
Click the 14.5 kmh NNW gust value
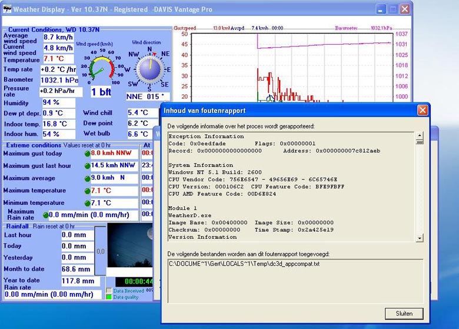coord(114,165)
